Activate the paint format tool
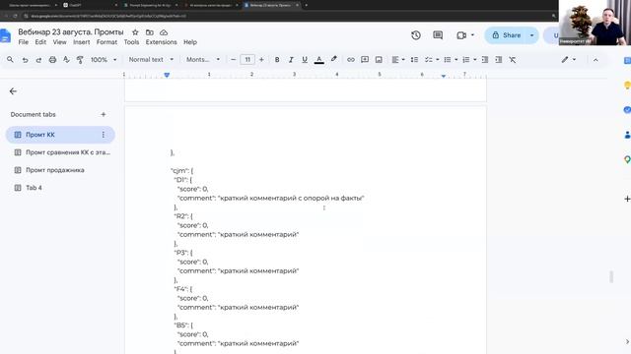 point(80,59)
